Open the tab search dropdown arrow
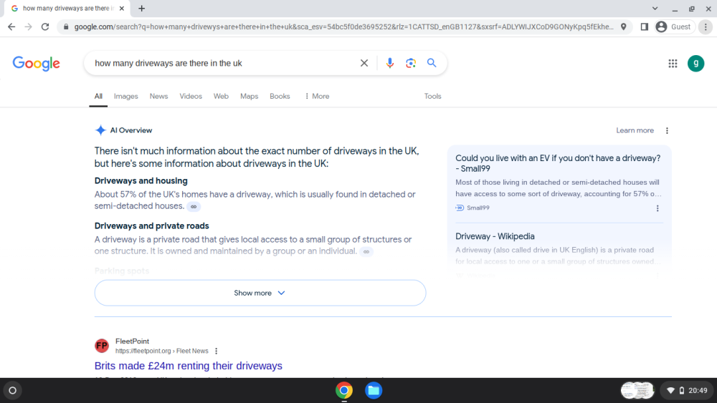 655,8
